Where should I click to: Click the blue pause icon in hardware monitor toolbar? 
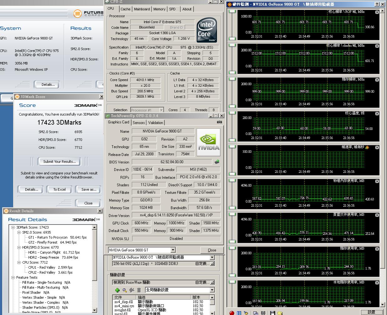click(239, 312)
